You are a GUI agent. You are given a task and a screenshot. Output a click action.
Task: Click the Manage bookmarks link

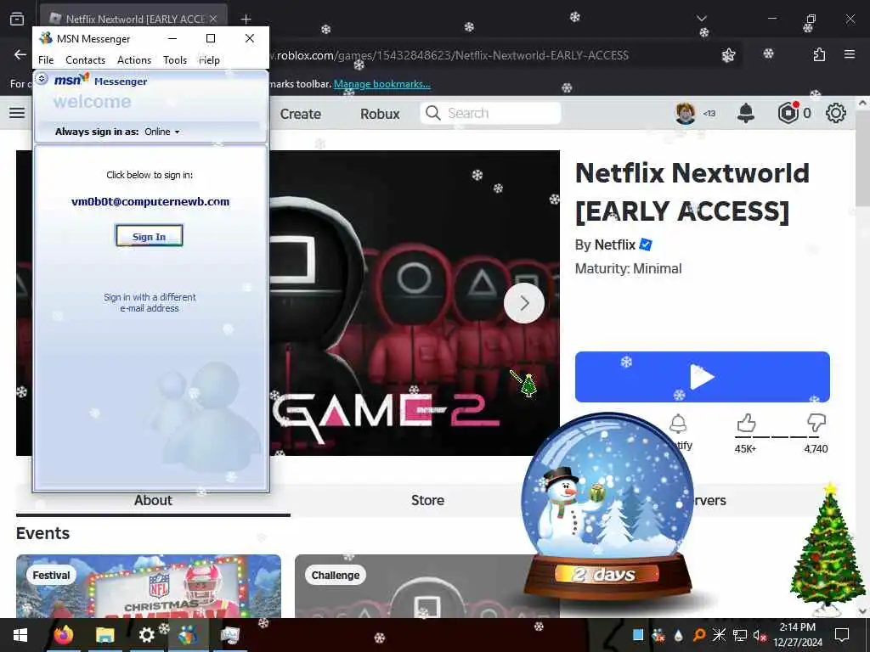pos(381,84)
